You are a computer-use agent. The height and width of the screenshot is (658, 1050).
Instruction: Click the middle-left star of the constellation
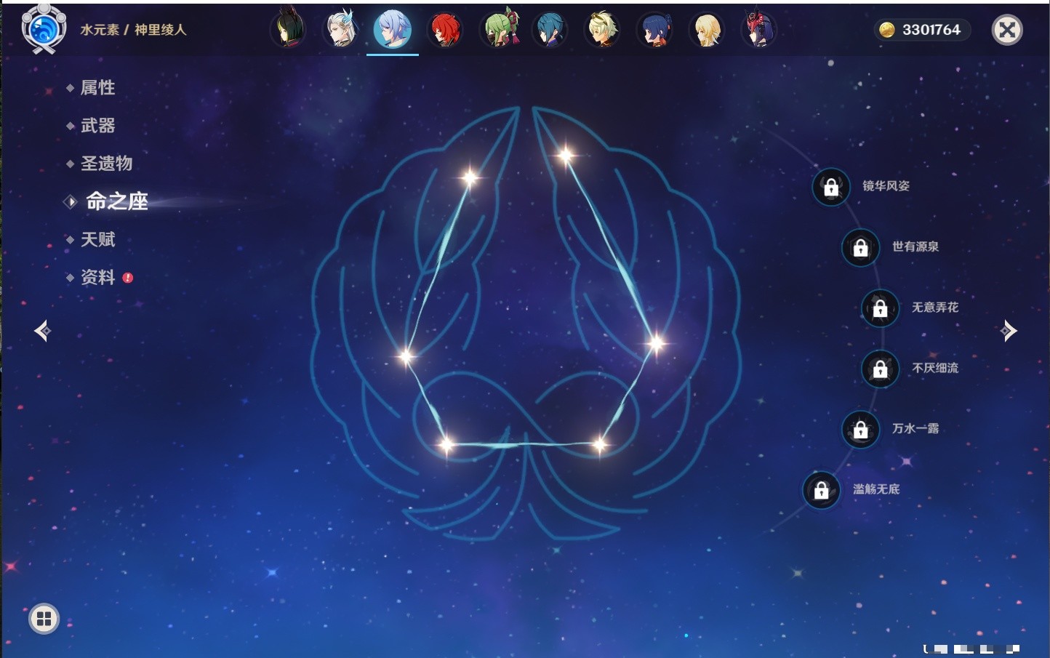coord(406,356)
